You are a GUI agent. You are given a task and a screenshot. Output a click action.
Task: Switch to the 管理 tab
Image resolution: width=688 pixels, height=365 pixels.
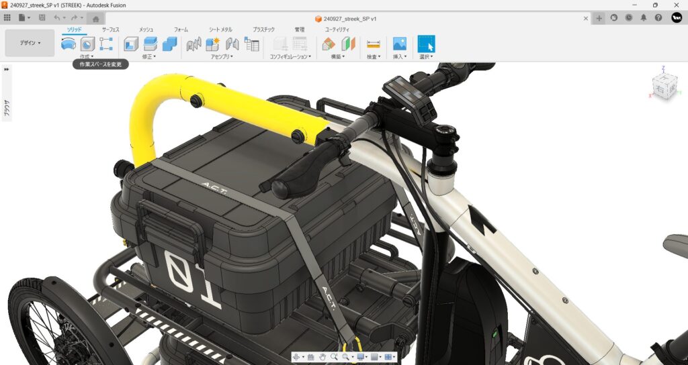299,30
